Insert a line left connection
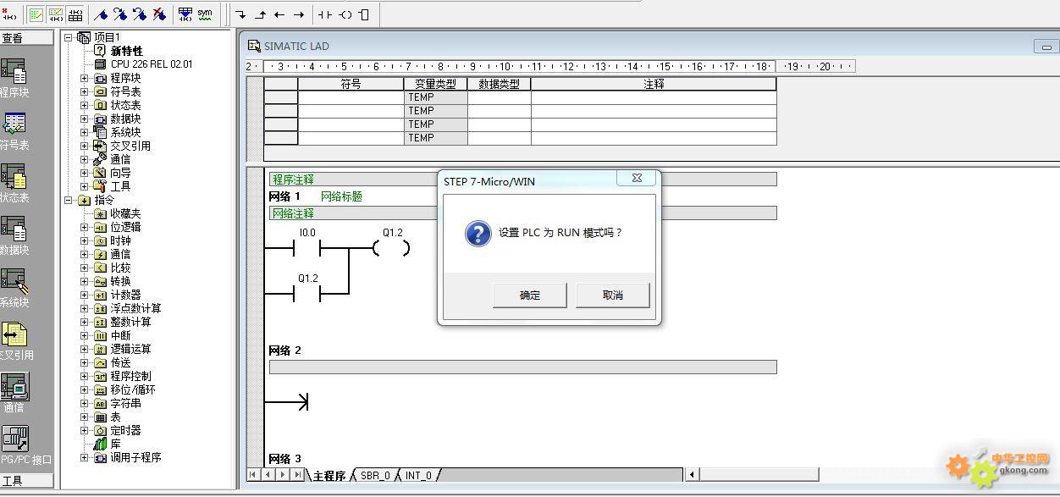The height and width of the screenshot is (497, 1060). [279, 14]
